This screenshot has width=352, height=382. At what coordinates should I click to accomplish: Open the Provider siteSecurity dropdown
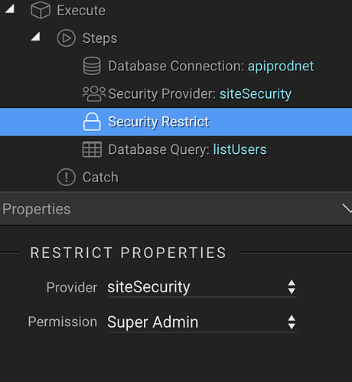click(203, 287)
